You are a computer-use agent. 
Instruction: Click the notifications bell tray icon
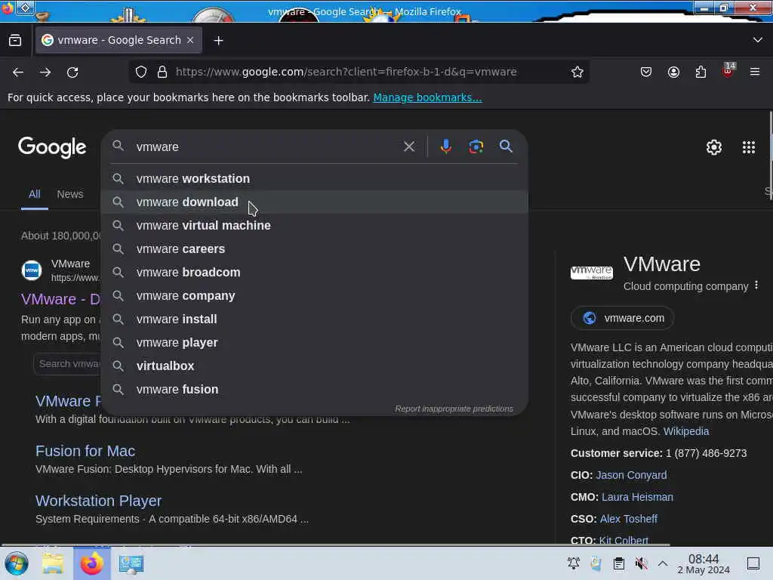(574, 563)
